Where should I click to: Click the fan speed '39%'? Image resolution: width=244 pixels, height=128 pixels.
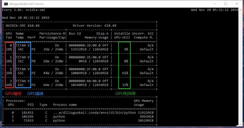[x=9, y=73]
